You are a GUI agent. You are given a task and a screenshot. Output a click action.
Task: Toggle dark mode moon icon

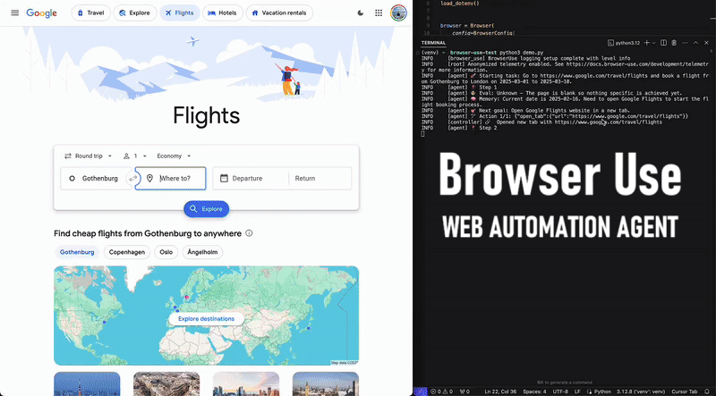361,13
